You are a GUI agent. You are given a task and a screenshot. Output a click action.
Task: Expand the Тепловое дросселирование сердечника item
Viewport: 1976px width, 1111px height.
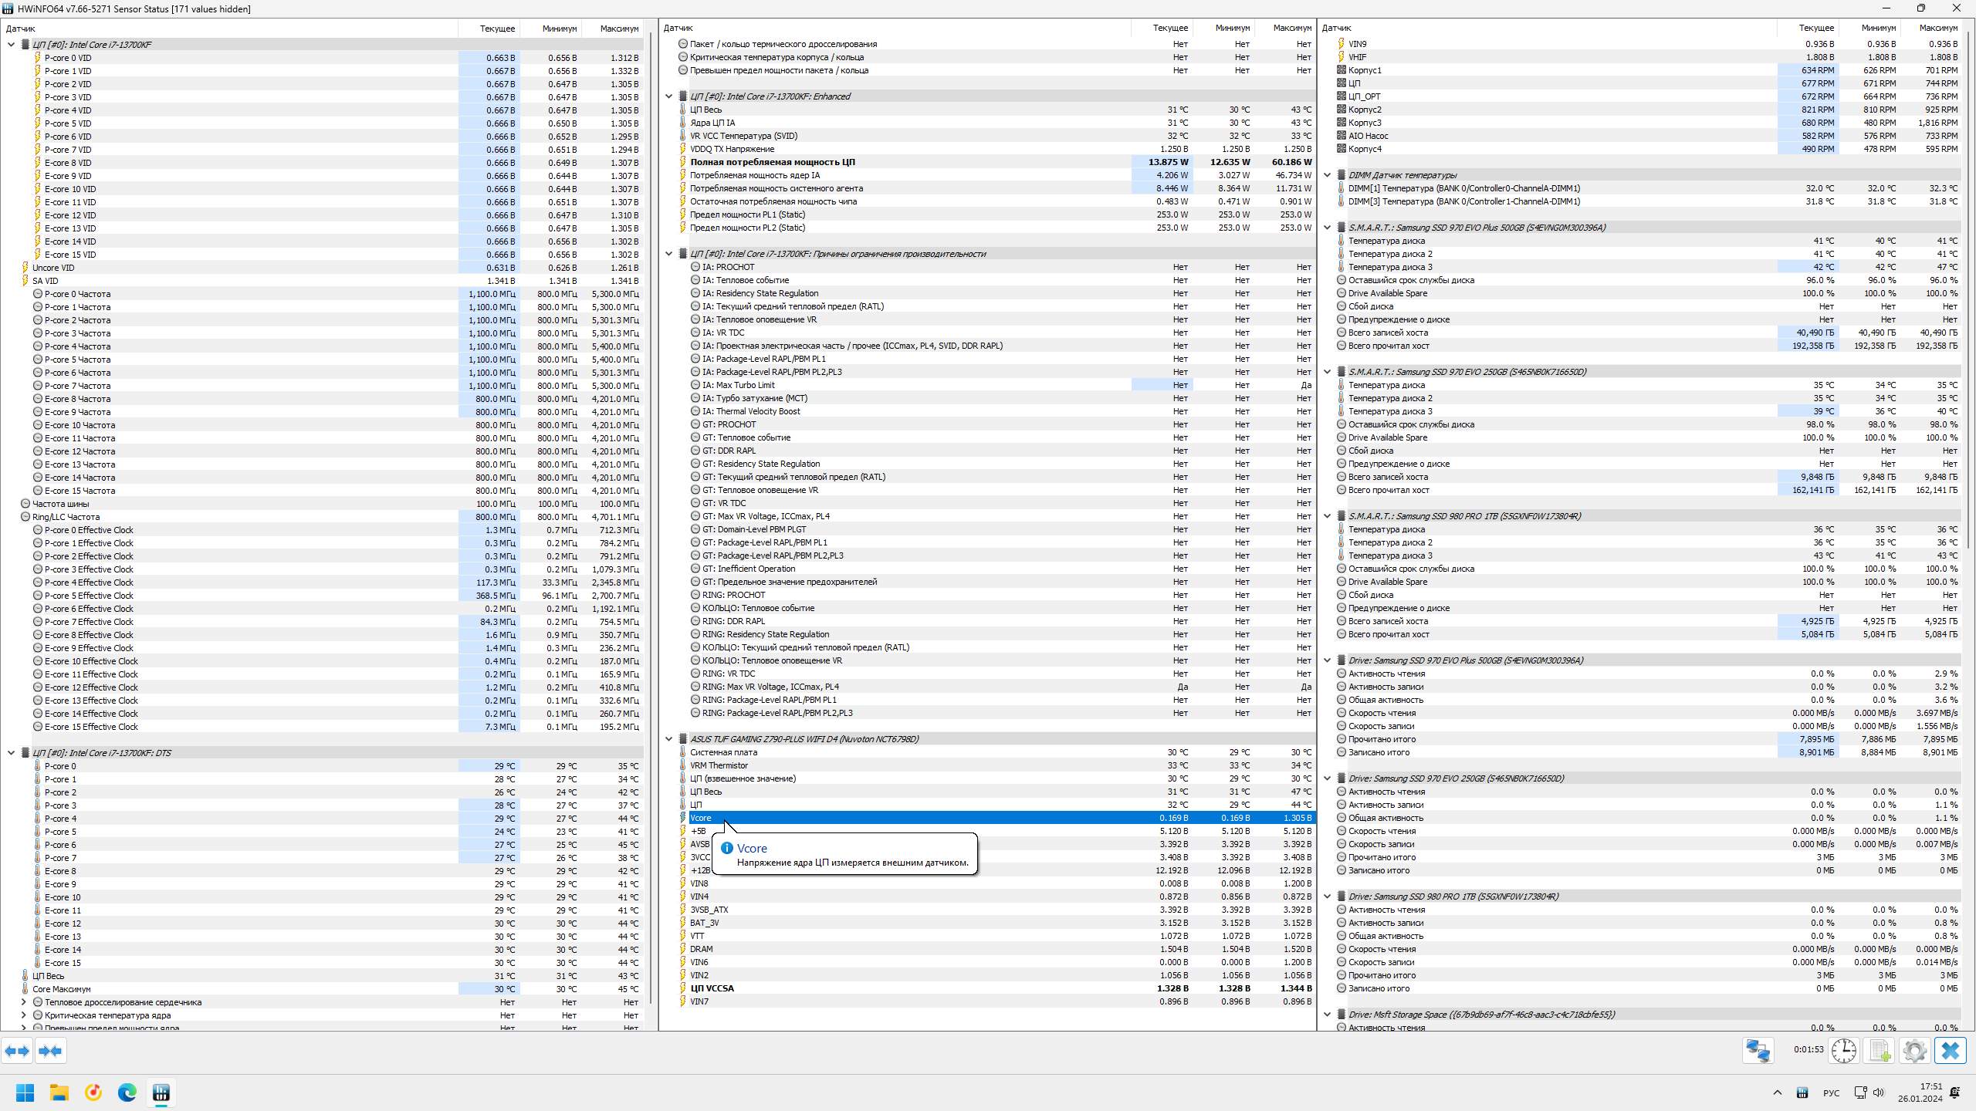(24, 1002)
